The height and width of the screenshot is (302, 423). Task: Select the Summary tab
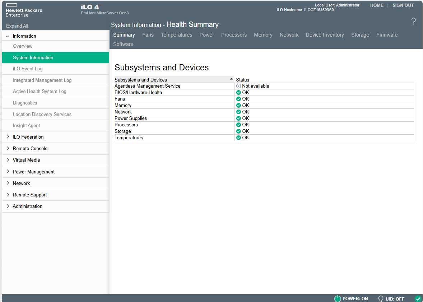coord(124,35)
